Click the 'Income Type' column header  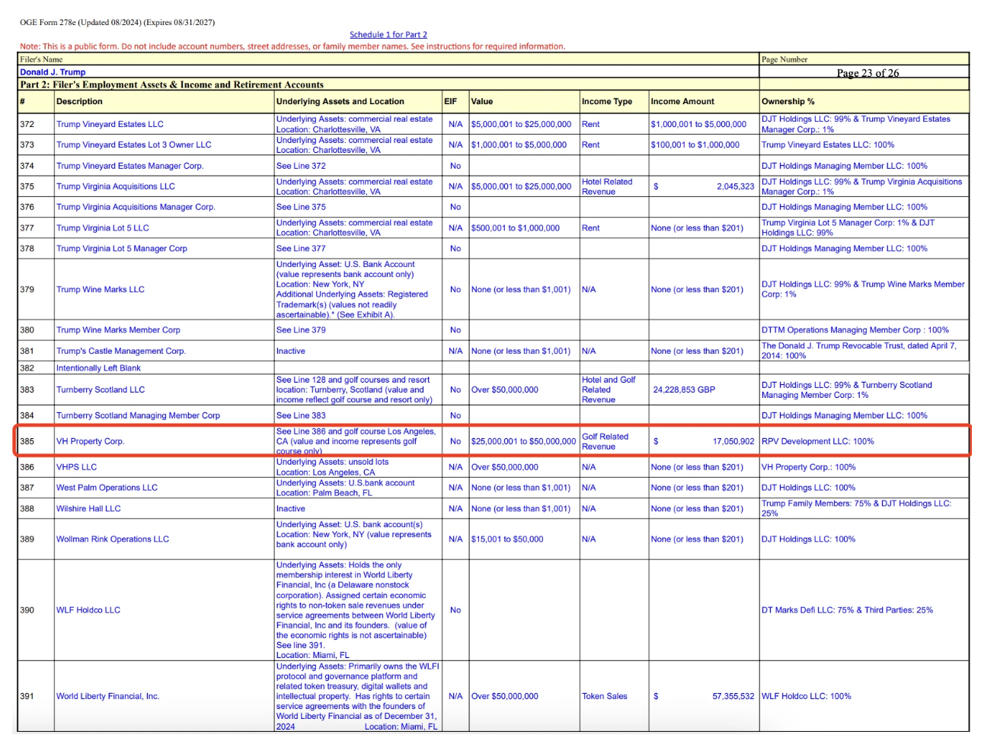[607, 101]
